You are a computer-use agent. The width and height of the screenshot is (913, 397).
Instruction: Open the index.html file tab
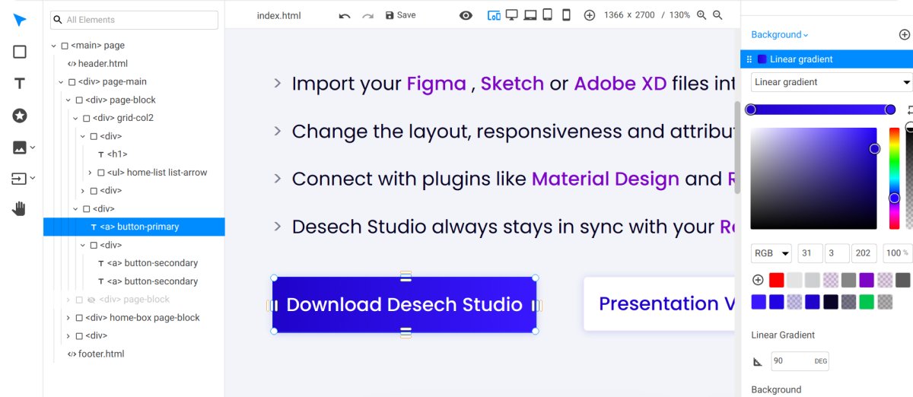coord(278,15)
